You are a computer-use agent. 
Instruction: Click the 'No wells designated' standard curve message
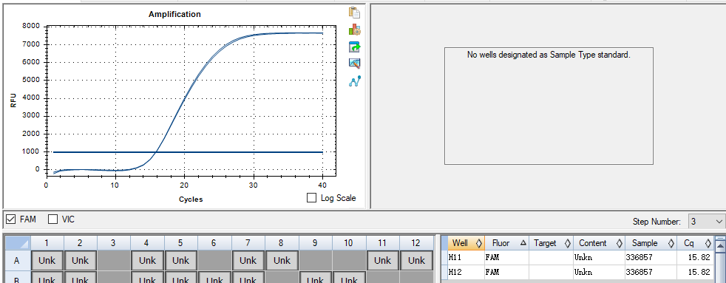click(x=549, y=55)
